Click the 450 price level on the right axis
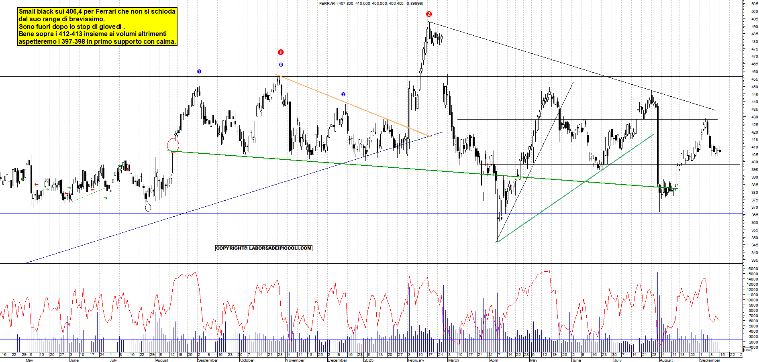Viewport: 759px width, 362px height. pyautogui.click(x=754, y=87)
